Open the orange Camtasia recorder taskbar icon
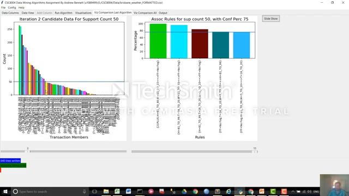Viewport: 349px width, 196px height. (284, 191)
